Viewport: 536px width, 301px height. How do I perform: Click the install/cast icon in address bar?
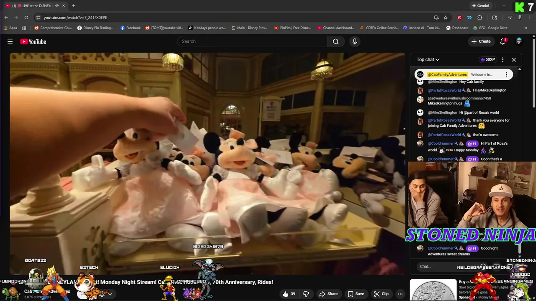(x=436, y=18)
